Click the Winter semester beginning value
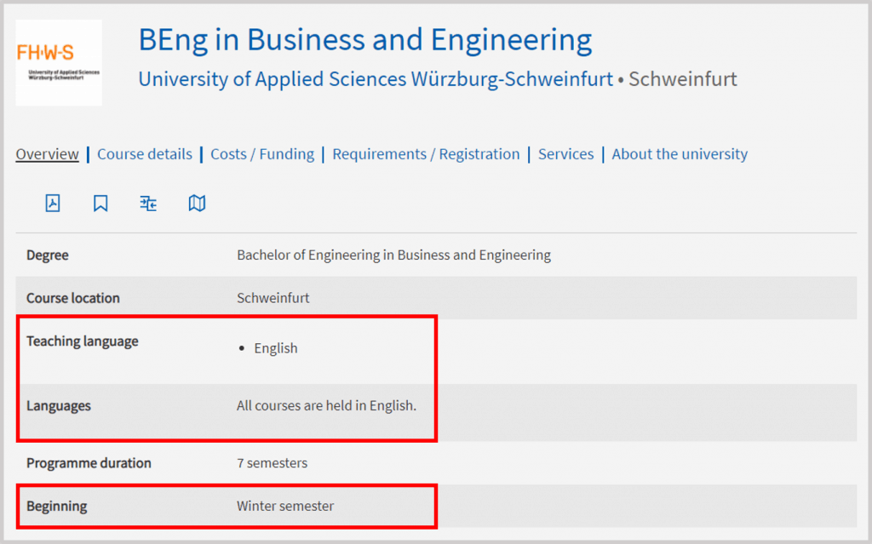This screenshot has height=544, width=872. (285, 507)
